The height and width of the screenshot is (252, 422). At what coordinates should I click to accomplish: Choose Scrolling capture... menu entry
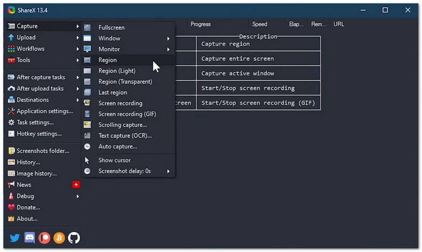pos(128,125)
